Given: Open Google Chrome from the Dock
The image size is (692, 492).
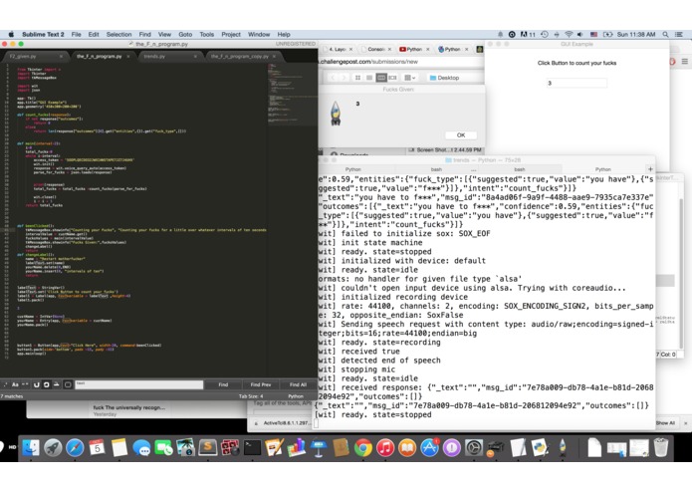Looking at the screenshot, I should (362, 448).
